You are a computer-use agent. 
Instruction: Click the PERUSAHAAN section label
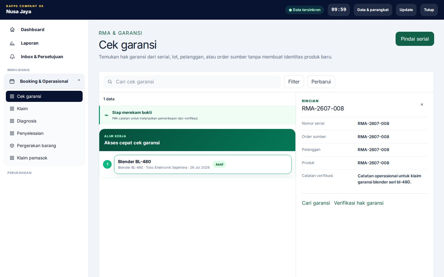(x=19, y=173)
